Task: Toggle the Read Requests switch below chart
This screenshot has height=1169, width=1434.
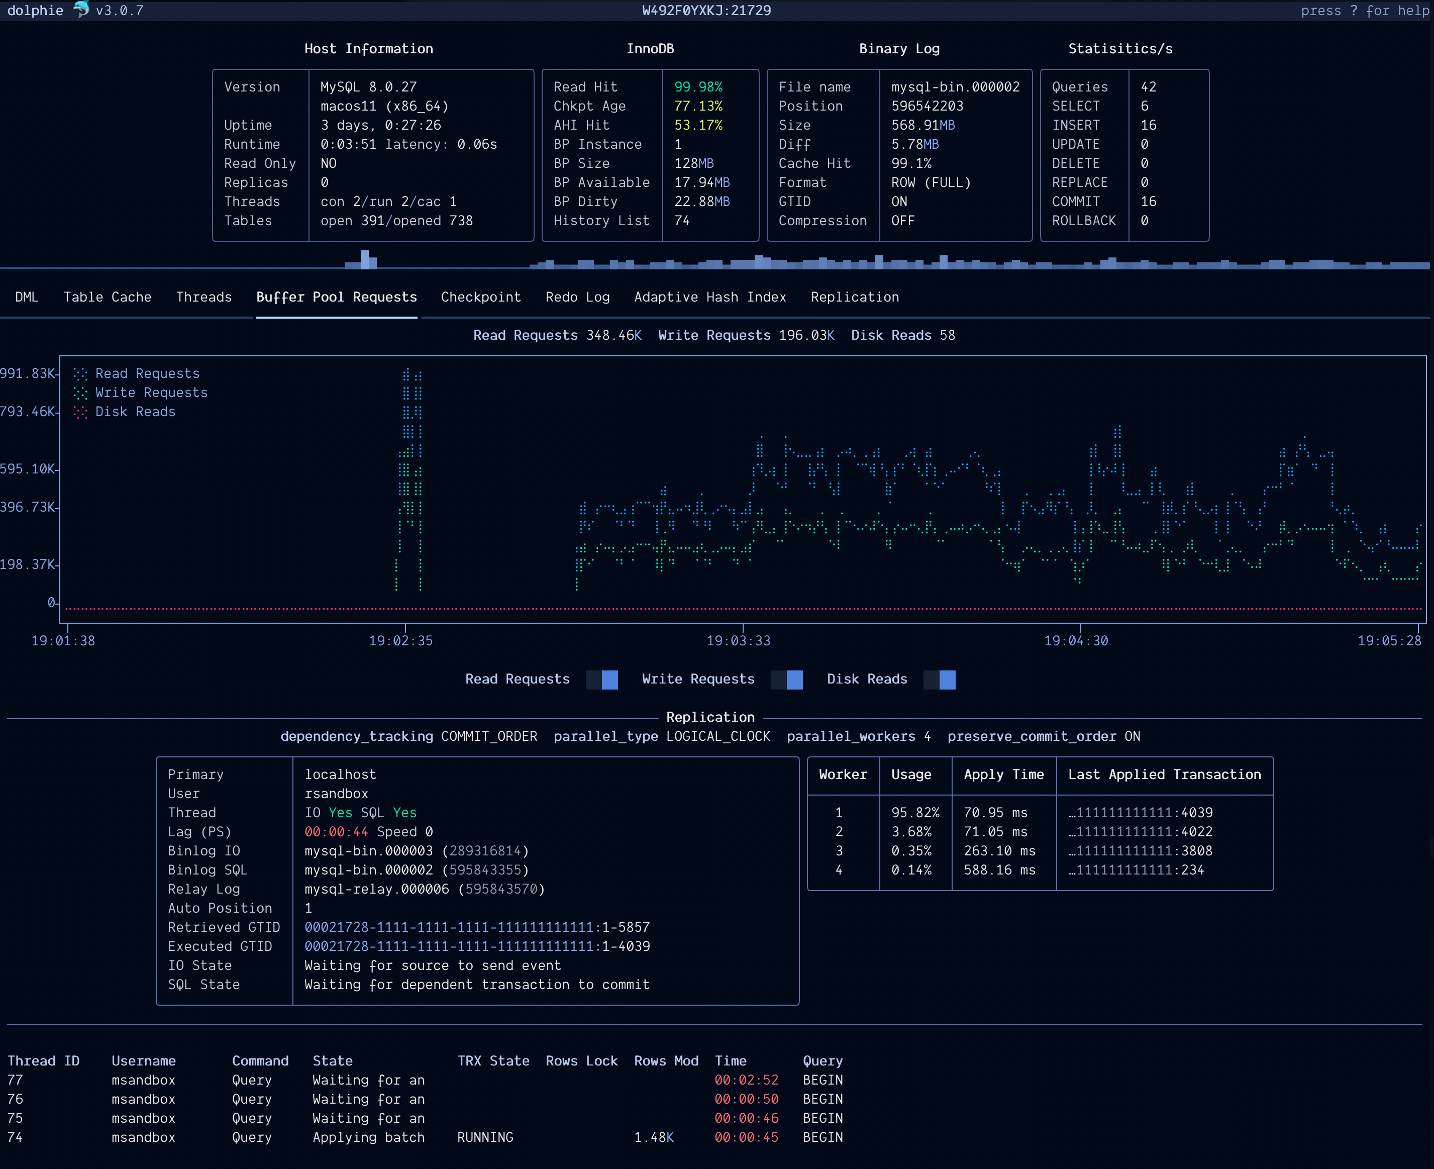Action: (602, 679)
